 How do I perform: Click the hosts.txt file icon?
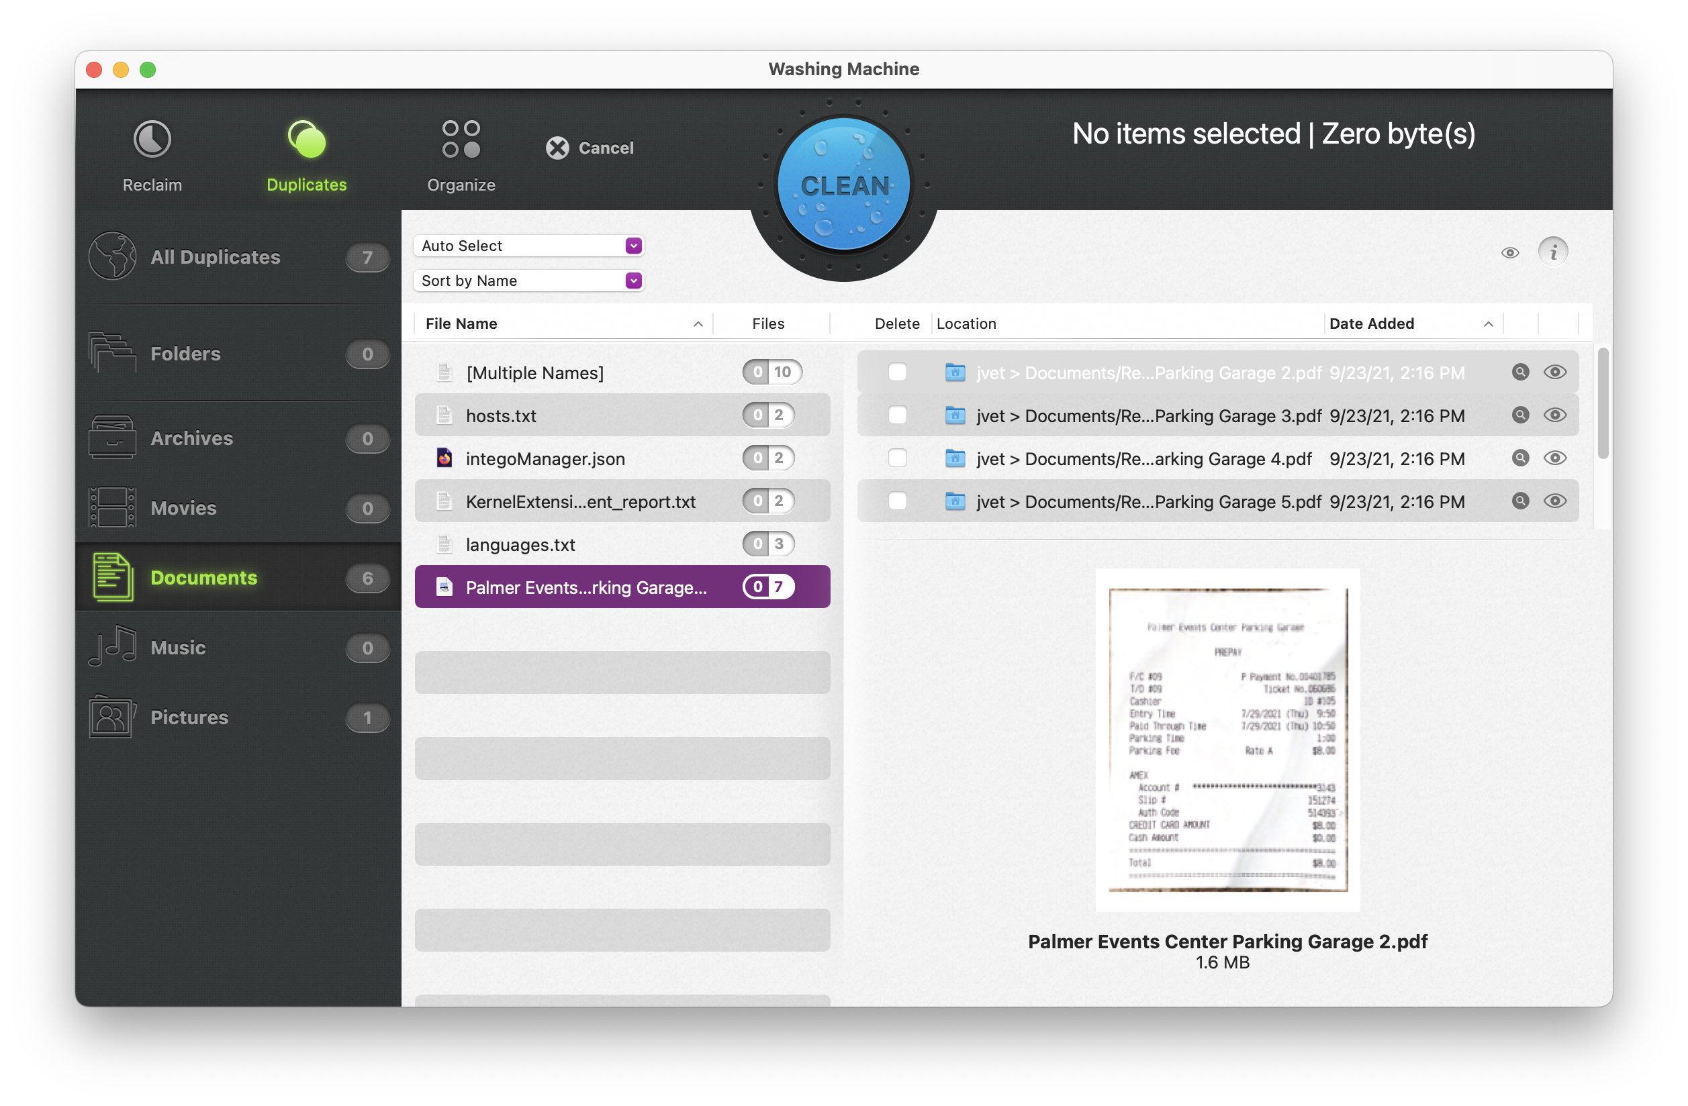[444, 415]
